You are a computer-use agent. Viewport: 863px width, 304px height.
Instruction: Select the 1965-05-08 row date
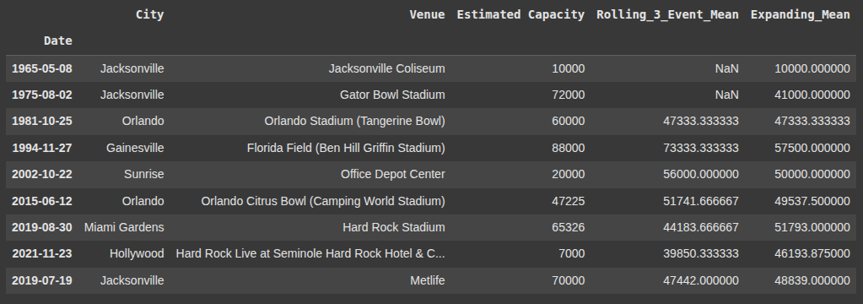point(42,68)
